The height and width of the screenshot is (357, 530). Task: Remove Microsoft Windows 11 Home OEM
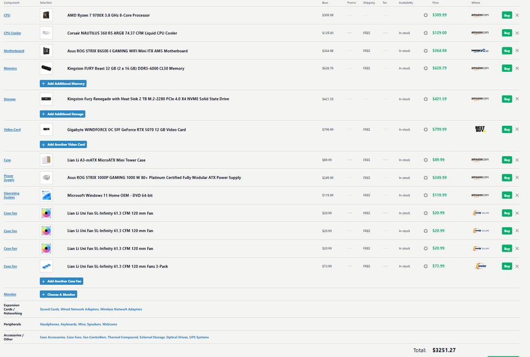517,195
